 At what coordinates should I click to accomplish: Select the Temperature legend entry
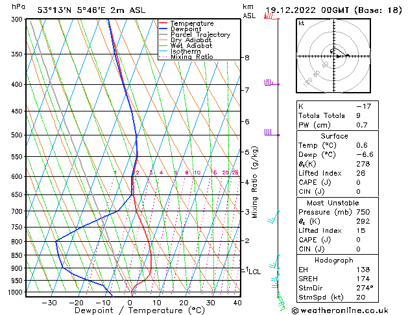click(x=192, y=23)
